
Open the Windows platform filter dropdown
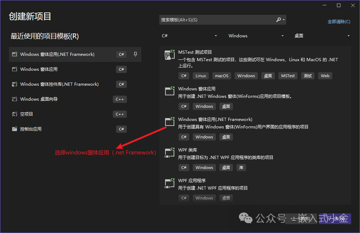(256, 36)
